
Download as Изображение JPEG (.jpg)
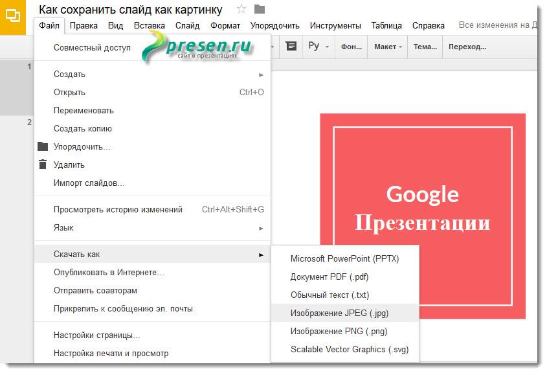[345, 313]
